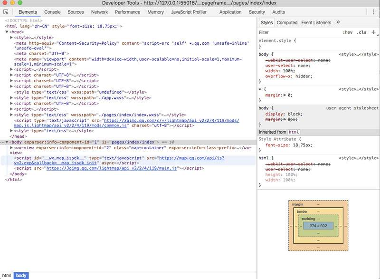The width and height of the screenshot is (380, 279).
Task: Click the html tag in Inherited from
Action: [x=294, y=132]
